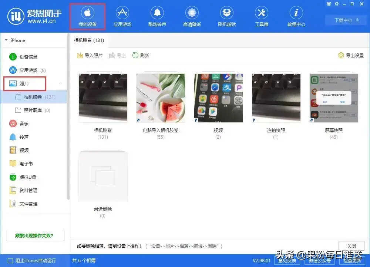The image size is (370, 267).
Task: Click the 意见反馈 feedback button
Action: (x=287, y=260)
